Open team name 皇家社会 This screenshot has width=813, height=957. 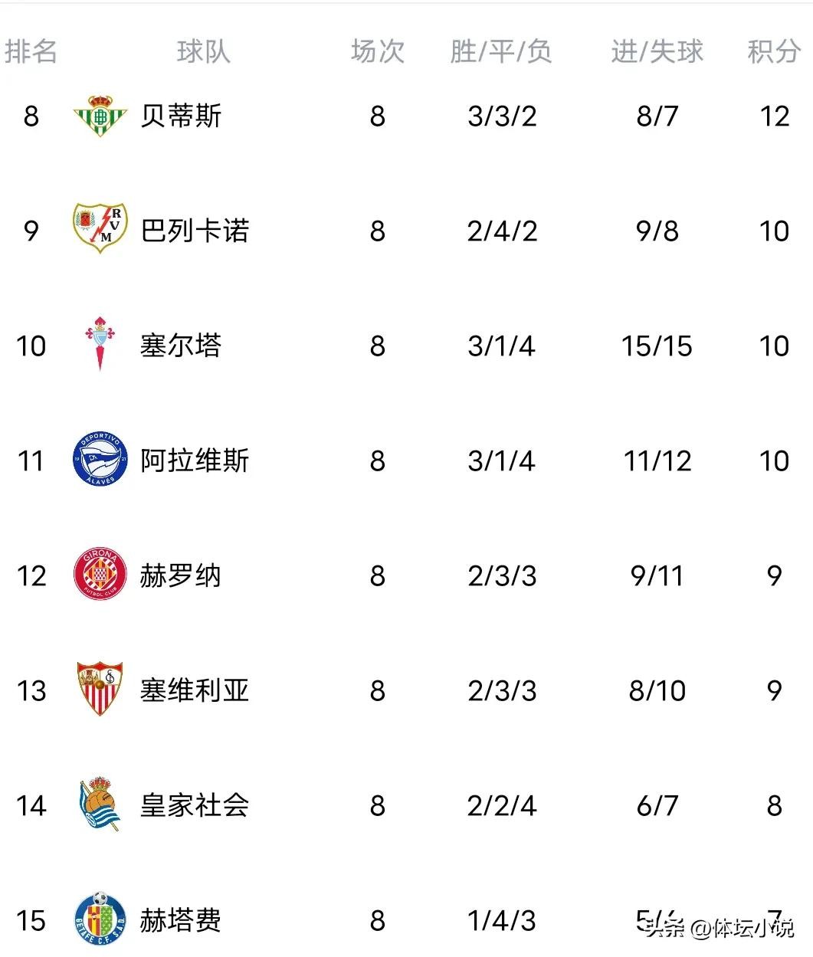click(x=195, y=805)
